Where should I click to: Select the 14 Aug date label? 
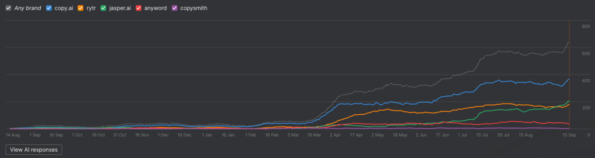click(13, 135)
